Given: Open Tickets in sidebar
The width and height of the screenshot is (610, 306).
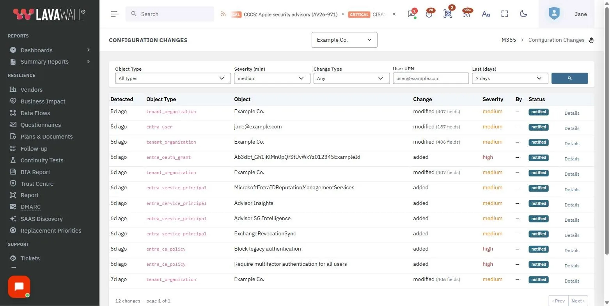Looking at the screenshot, I should pyautogui.click(x=30, y=258).
